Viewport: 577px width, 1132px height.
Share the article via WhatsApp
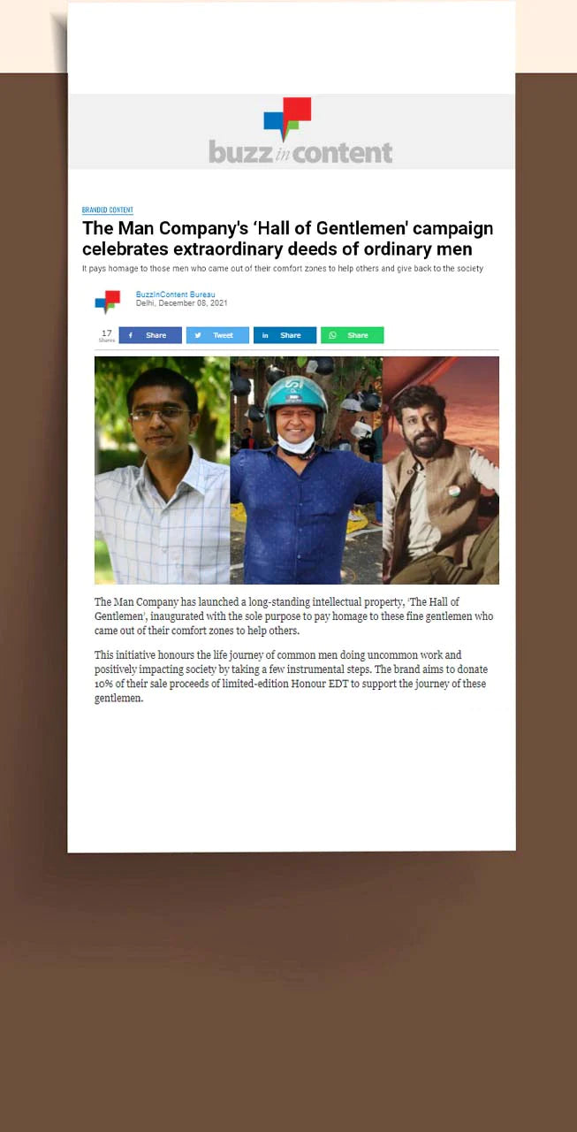pyautogui.click(x=352, y=335)
